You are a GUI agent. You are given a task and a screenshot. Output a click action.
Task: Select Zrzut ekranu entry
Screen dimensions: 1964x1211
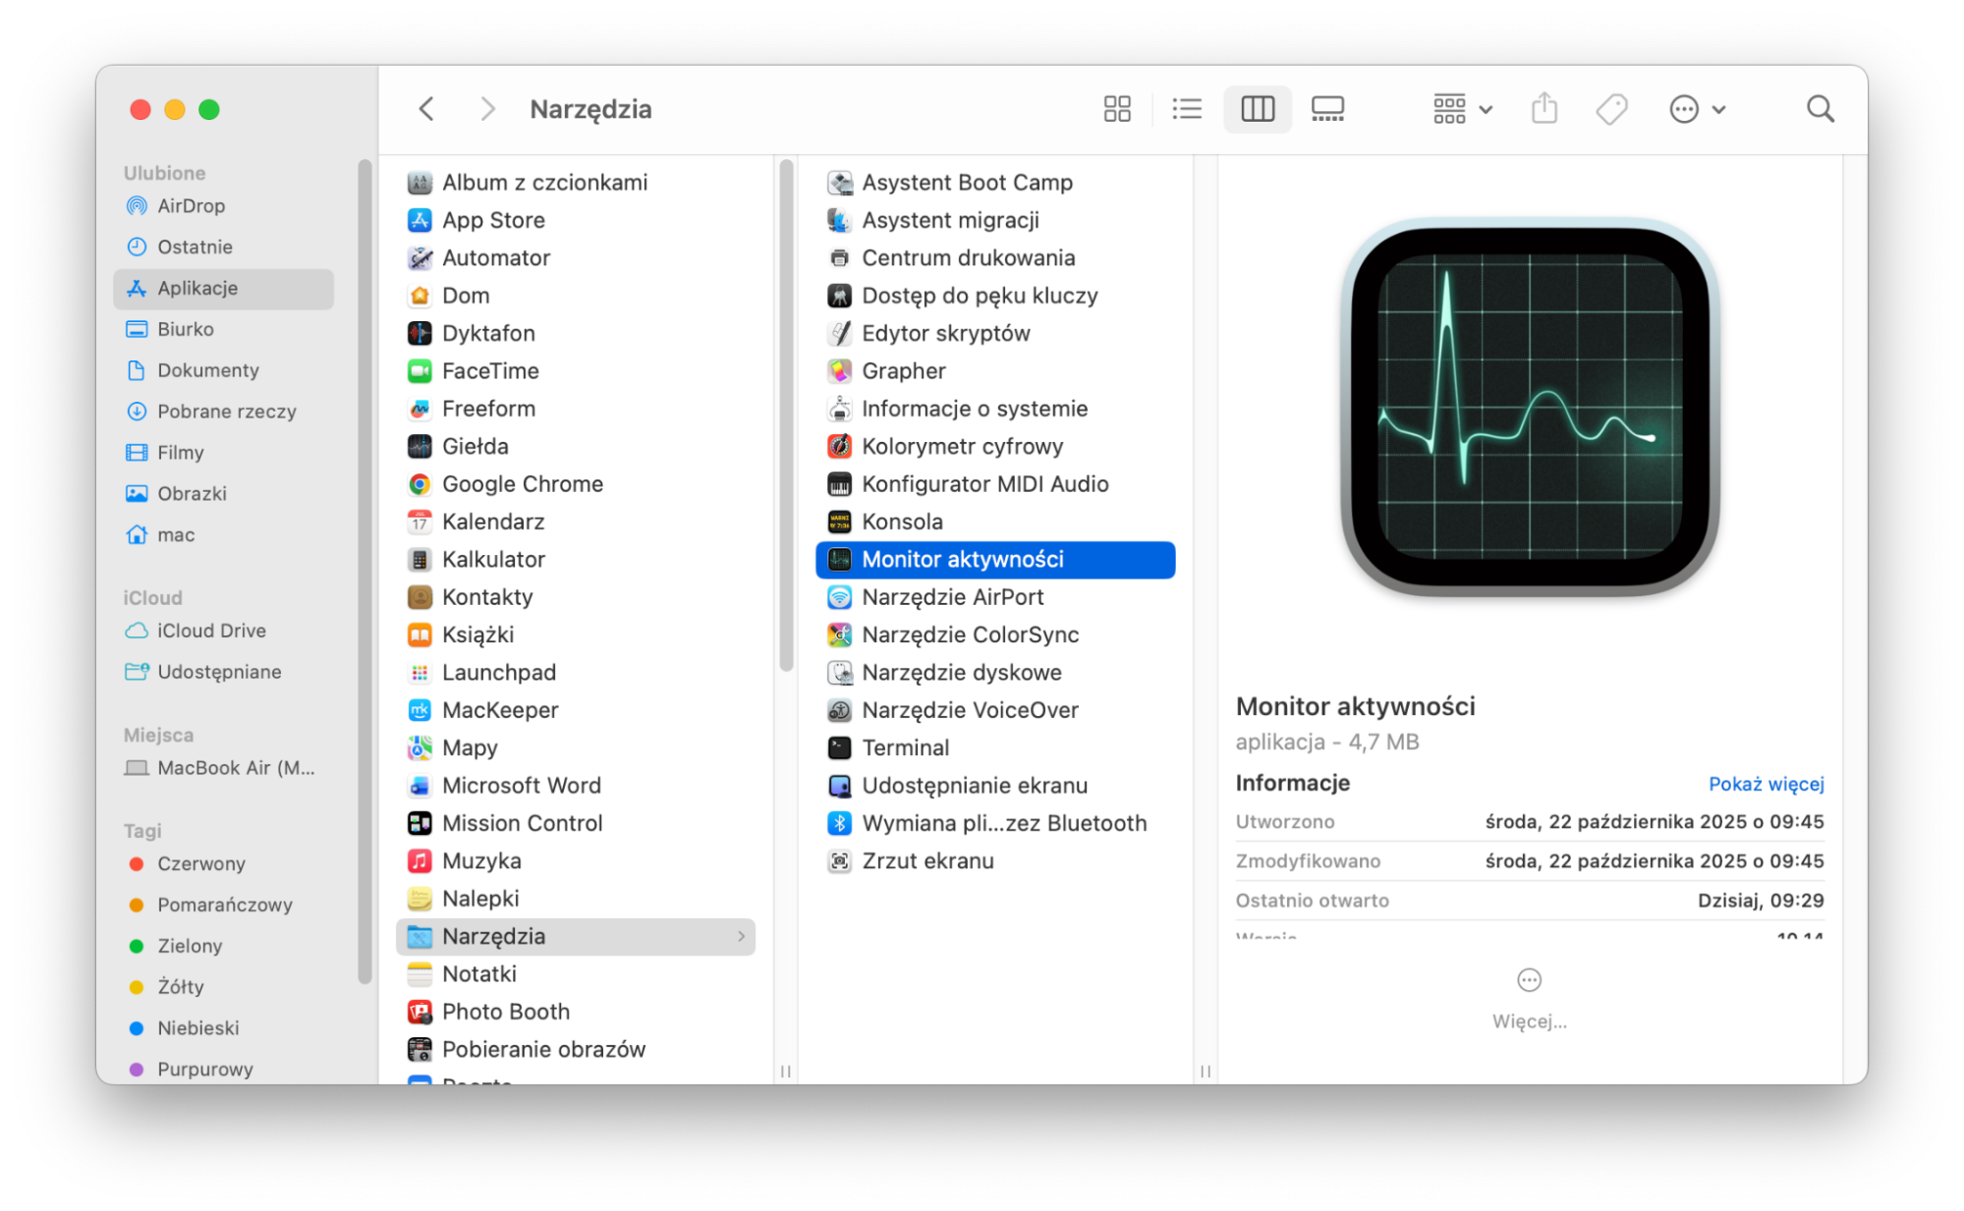coord(995,861)
